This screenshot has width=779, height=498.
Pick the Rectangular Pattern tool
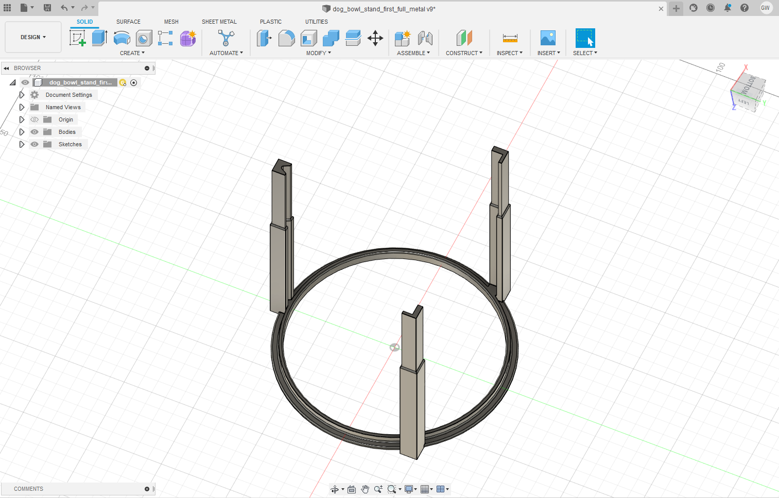pyautogui.click(x=165, y=38)
